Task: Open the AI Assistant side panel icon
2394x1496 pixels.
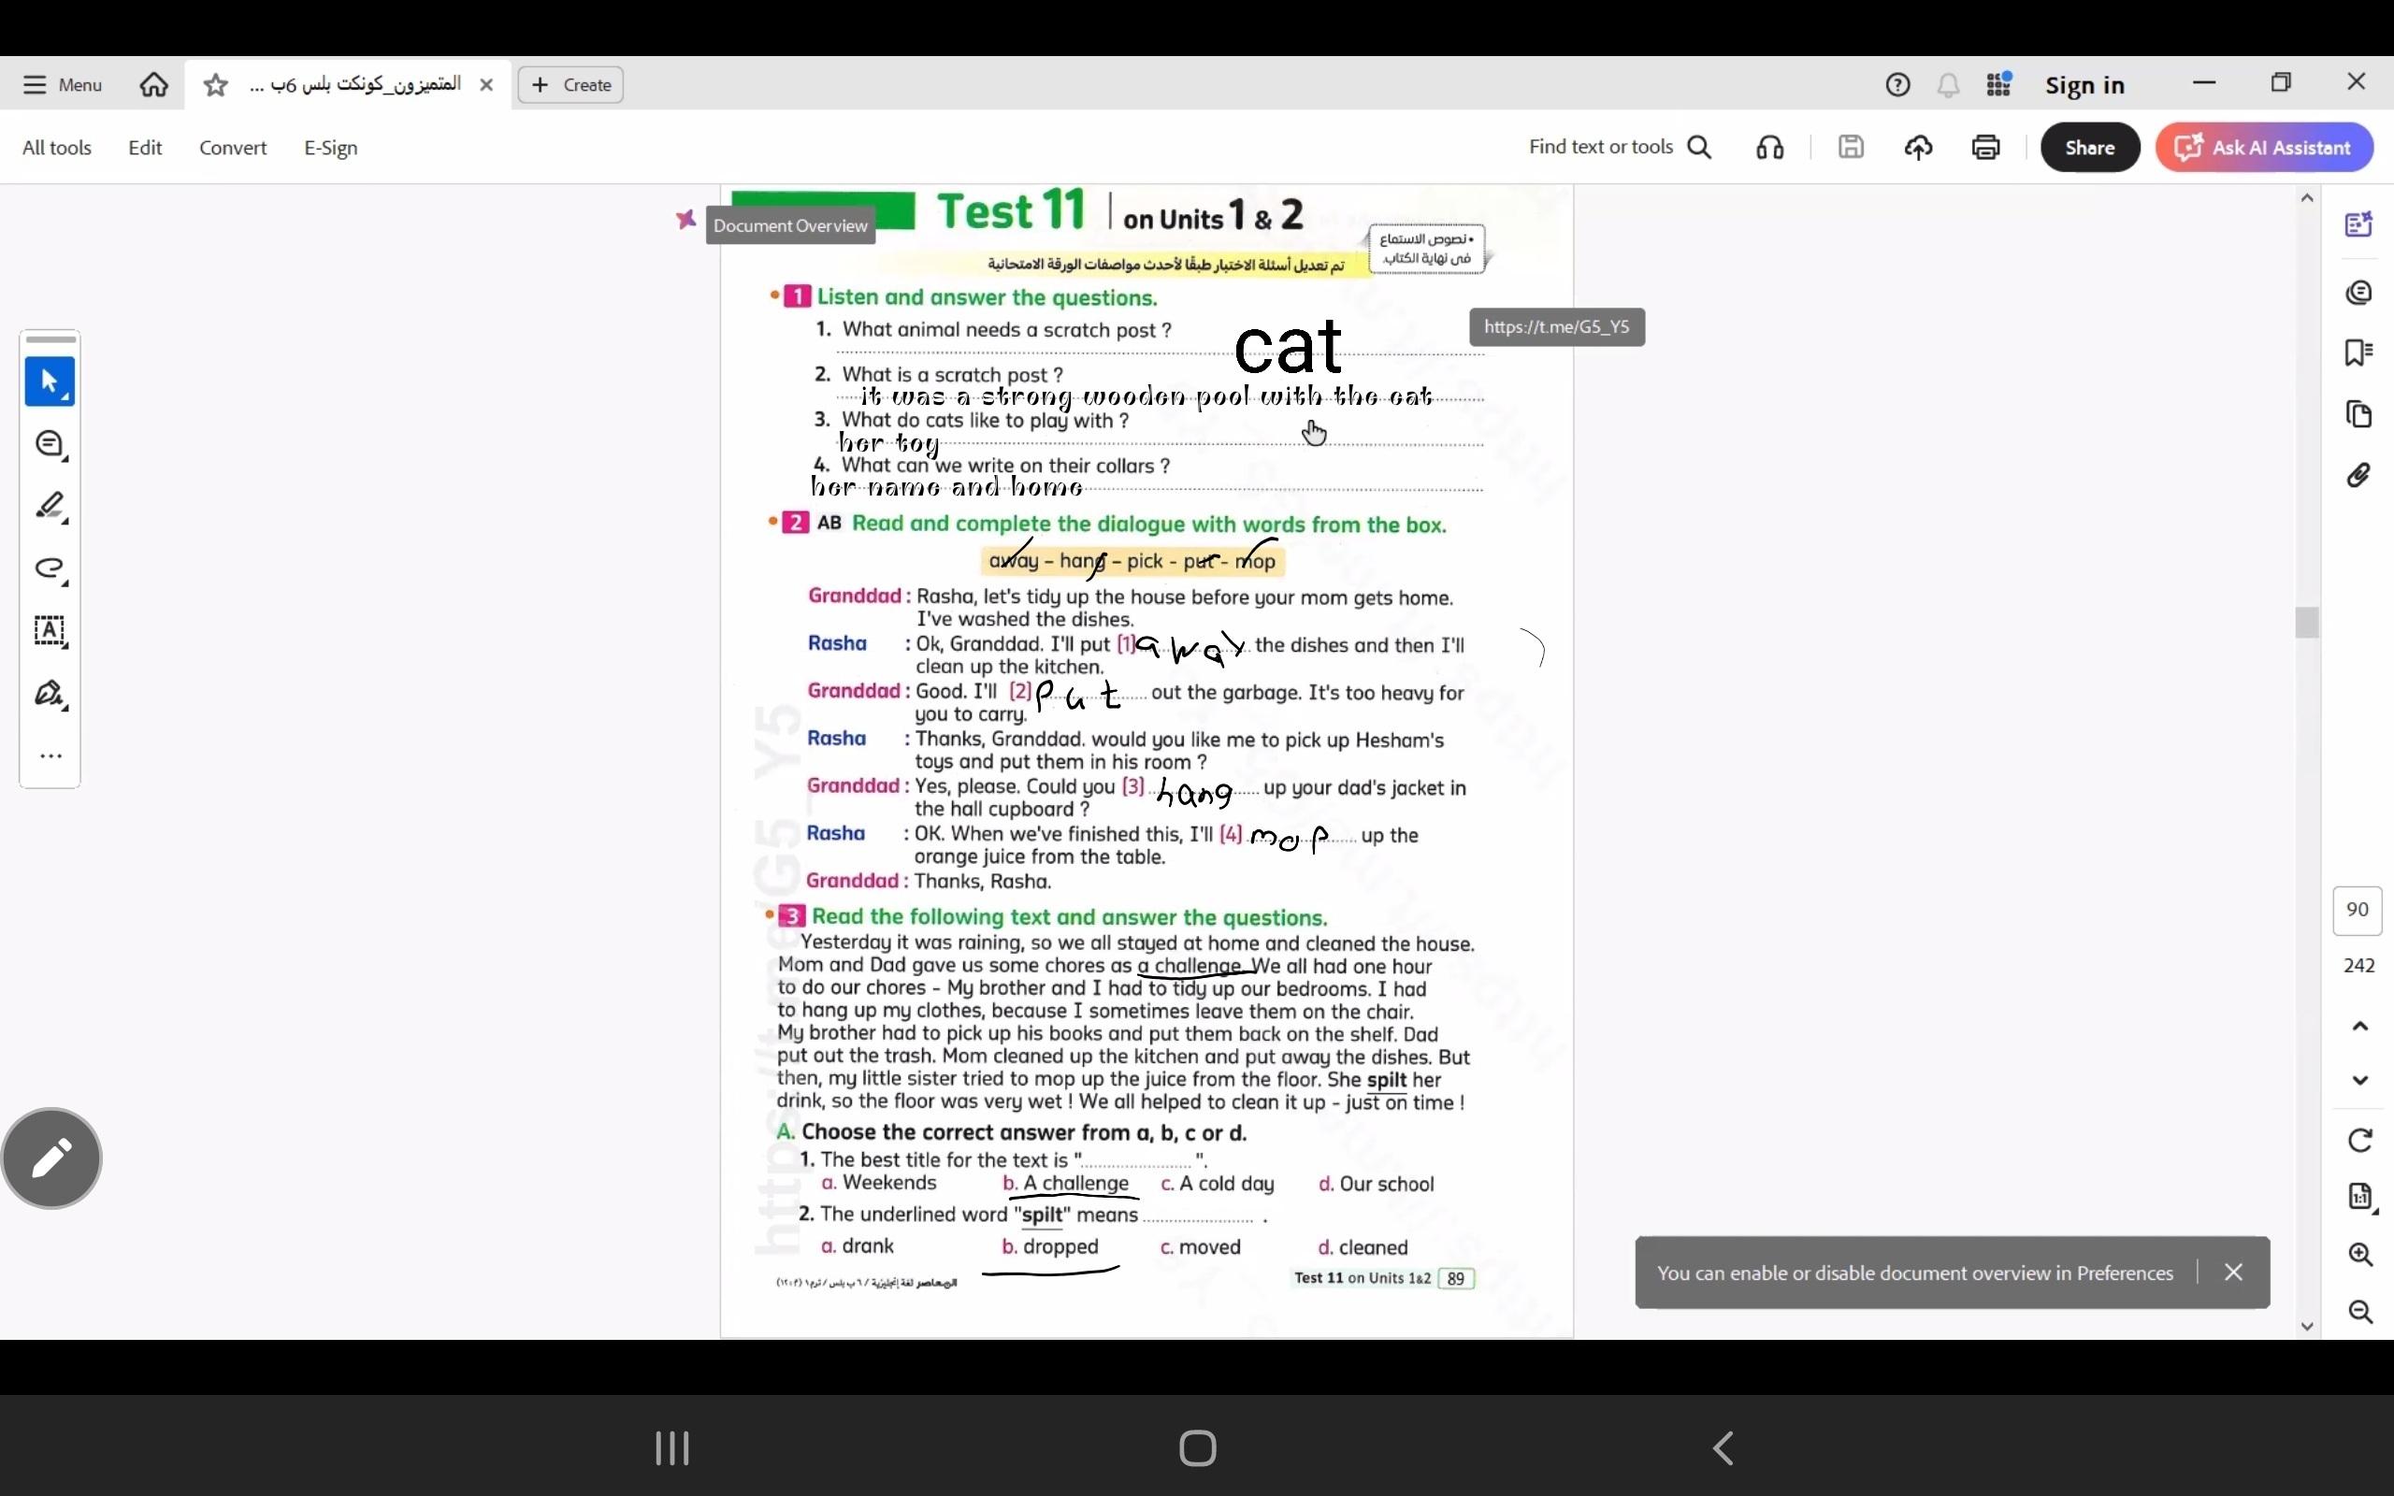Action: point(2358,224)
